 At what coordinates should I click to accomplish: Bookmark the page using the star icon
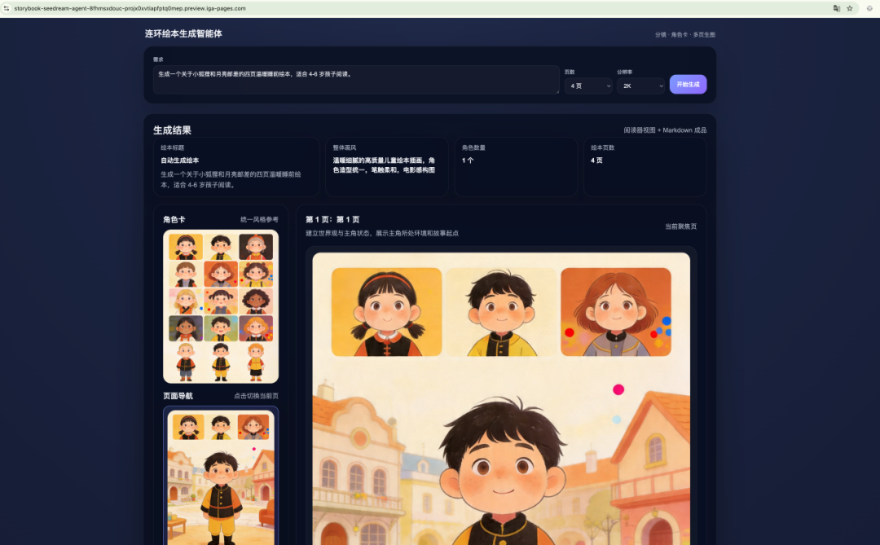(x=850, y=8)
